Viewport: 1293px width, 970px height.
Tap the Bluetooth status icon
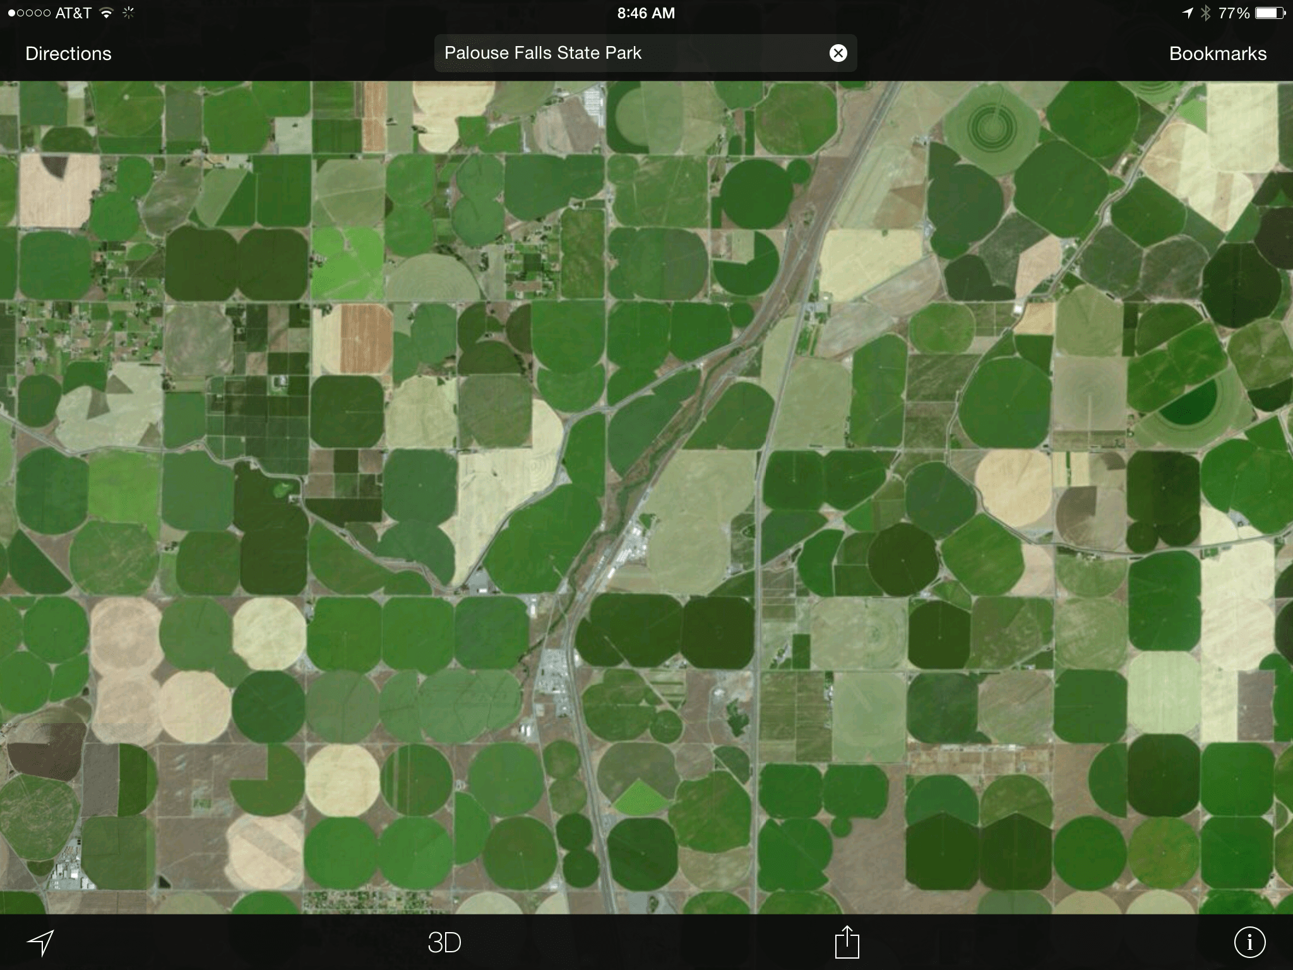(1205, 13)
